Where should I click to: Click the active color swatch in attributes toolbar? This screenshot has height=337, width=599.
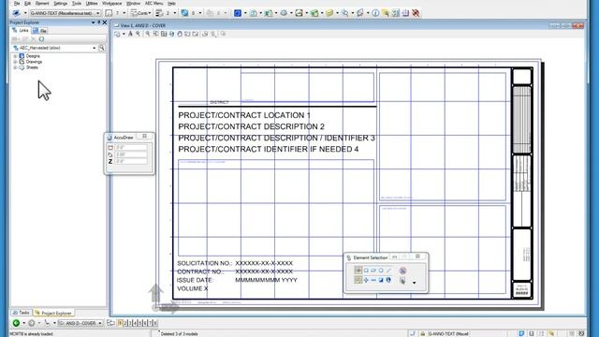(x=109, y=13)
